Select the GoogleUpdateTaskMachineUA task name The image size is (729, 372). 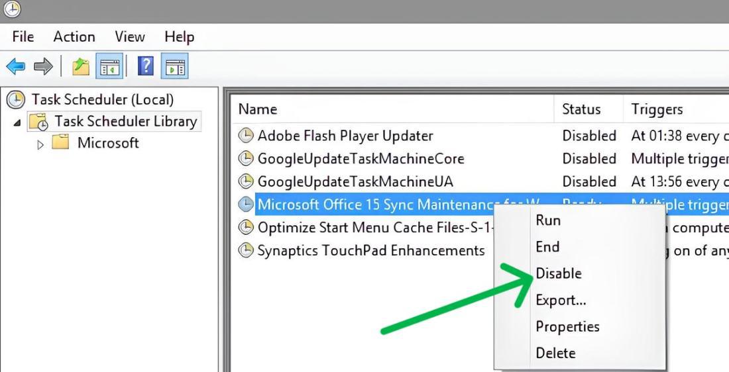coord(355,181)
